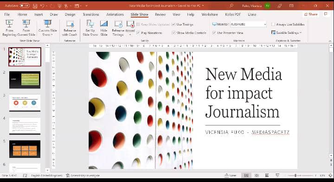Viewport: 334px width, 182px height.
Task: Open Custom Slide Show menu
Action: [47, 28]
